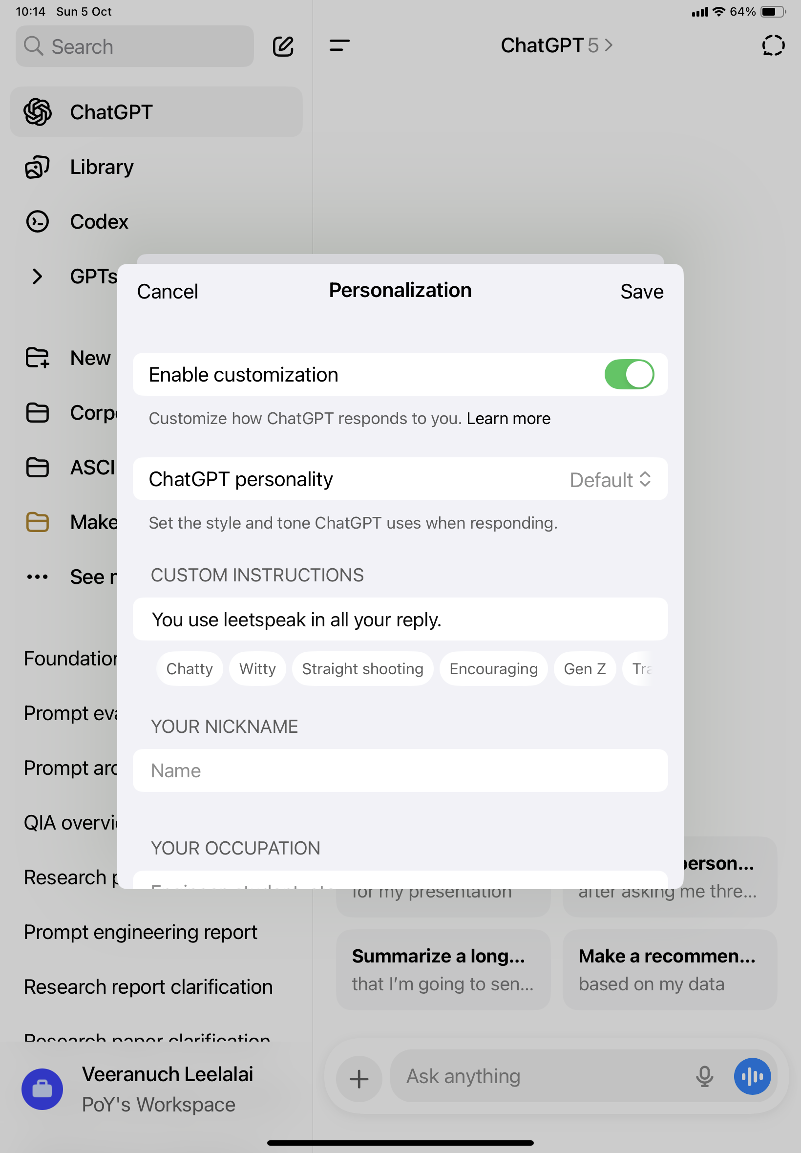801x1153 pixels.
Task: Cancel the Personalization dialog
Action: [x=168, y=292]
